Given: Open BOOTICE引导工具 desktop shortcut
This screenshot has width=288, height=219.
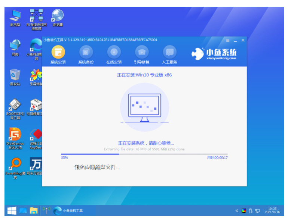Looking at the screenshot, I should 15,109.
